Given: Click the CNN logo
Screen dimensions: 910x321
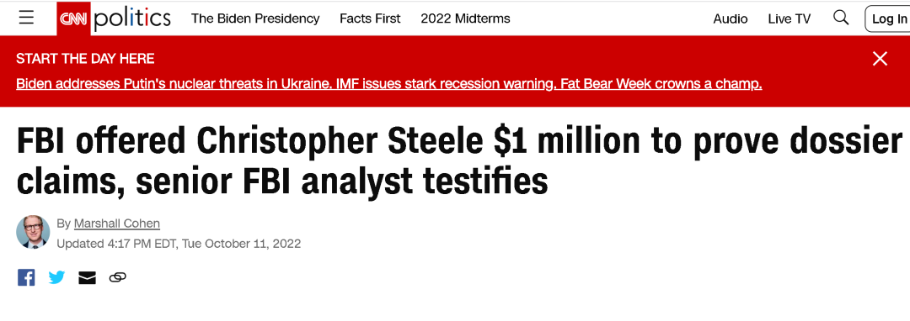Looking at the screenshot, I should [x=73, y=19].
